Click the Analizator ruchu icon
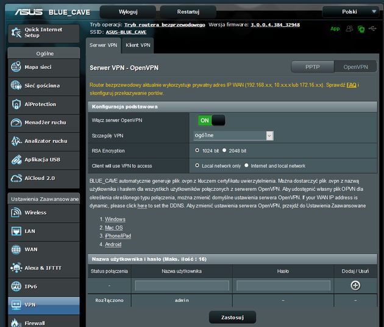Viewport: 384px width, 327px height. (16, 141)
